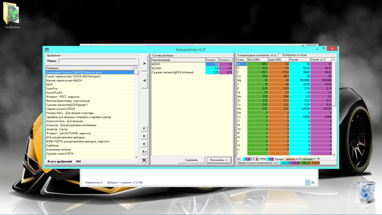Open the Recycle Bin on desktop
The height and width of the screenshot is (215, 382).
(367, 192)
